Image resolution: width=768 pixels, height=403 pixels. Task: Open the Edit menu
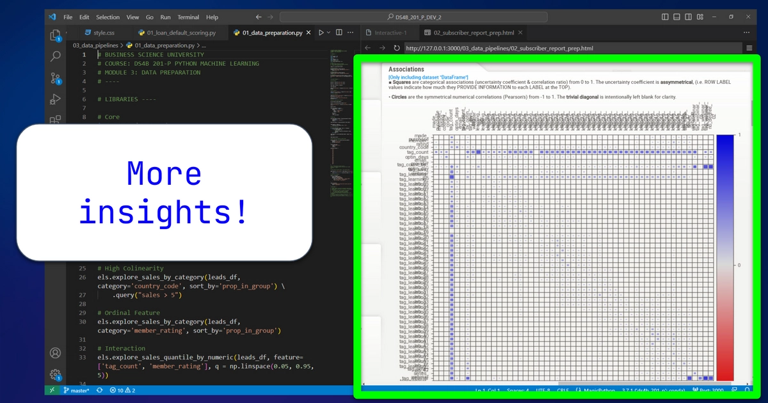click(x=84, y=17)
